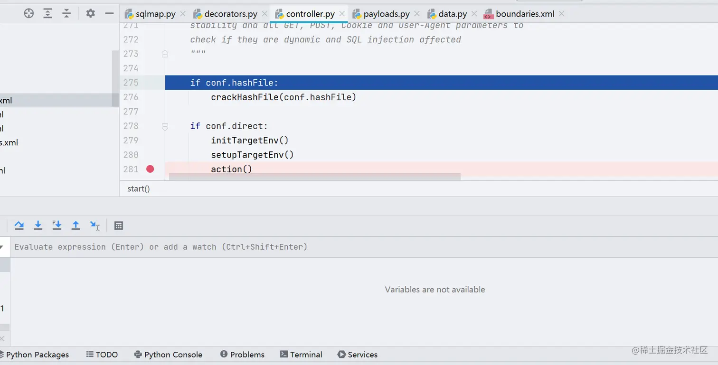The image size is (718, 365).
Task: Collapse all items in project tree
Action: [66, 13]
